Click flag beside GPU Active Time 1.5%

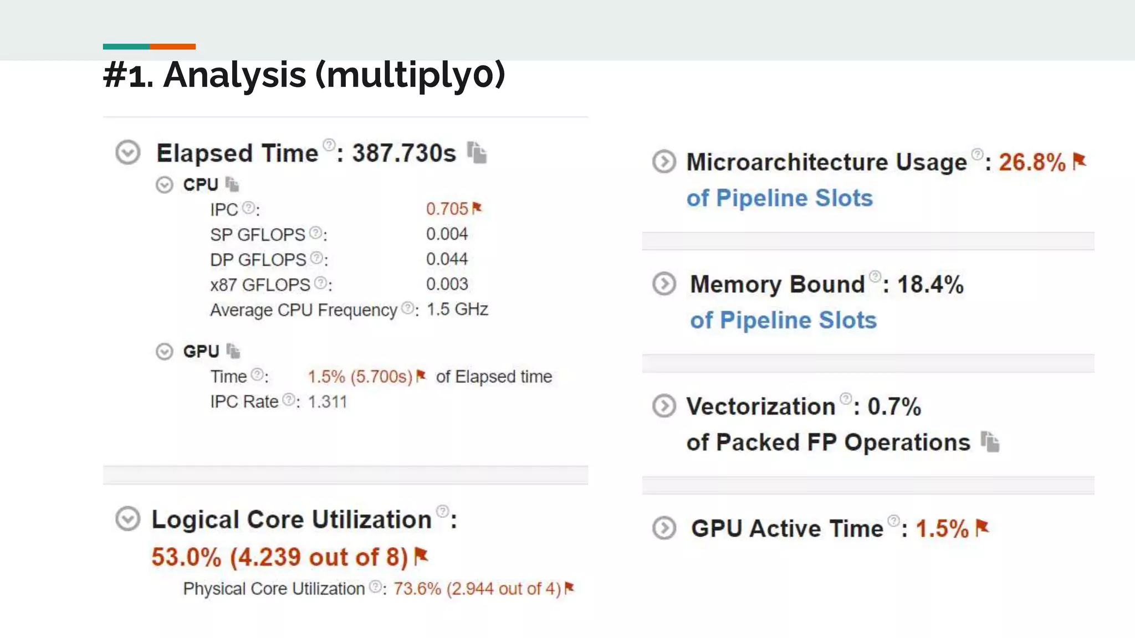(982, 527)
